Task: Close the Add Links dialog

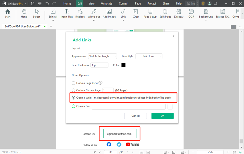Action: [x=174, y=36]
